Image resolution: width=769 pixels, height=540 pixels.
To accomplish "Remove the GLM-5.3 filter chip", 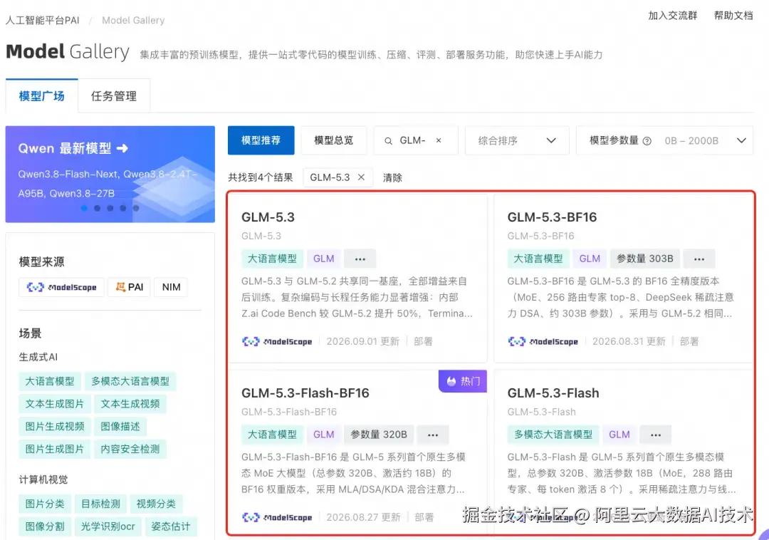I will pyautogui.click(x=361, y=177).
